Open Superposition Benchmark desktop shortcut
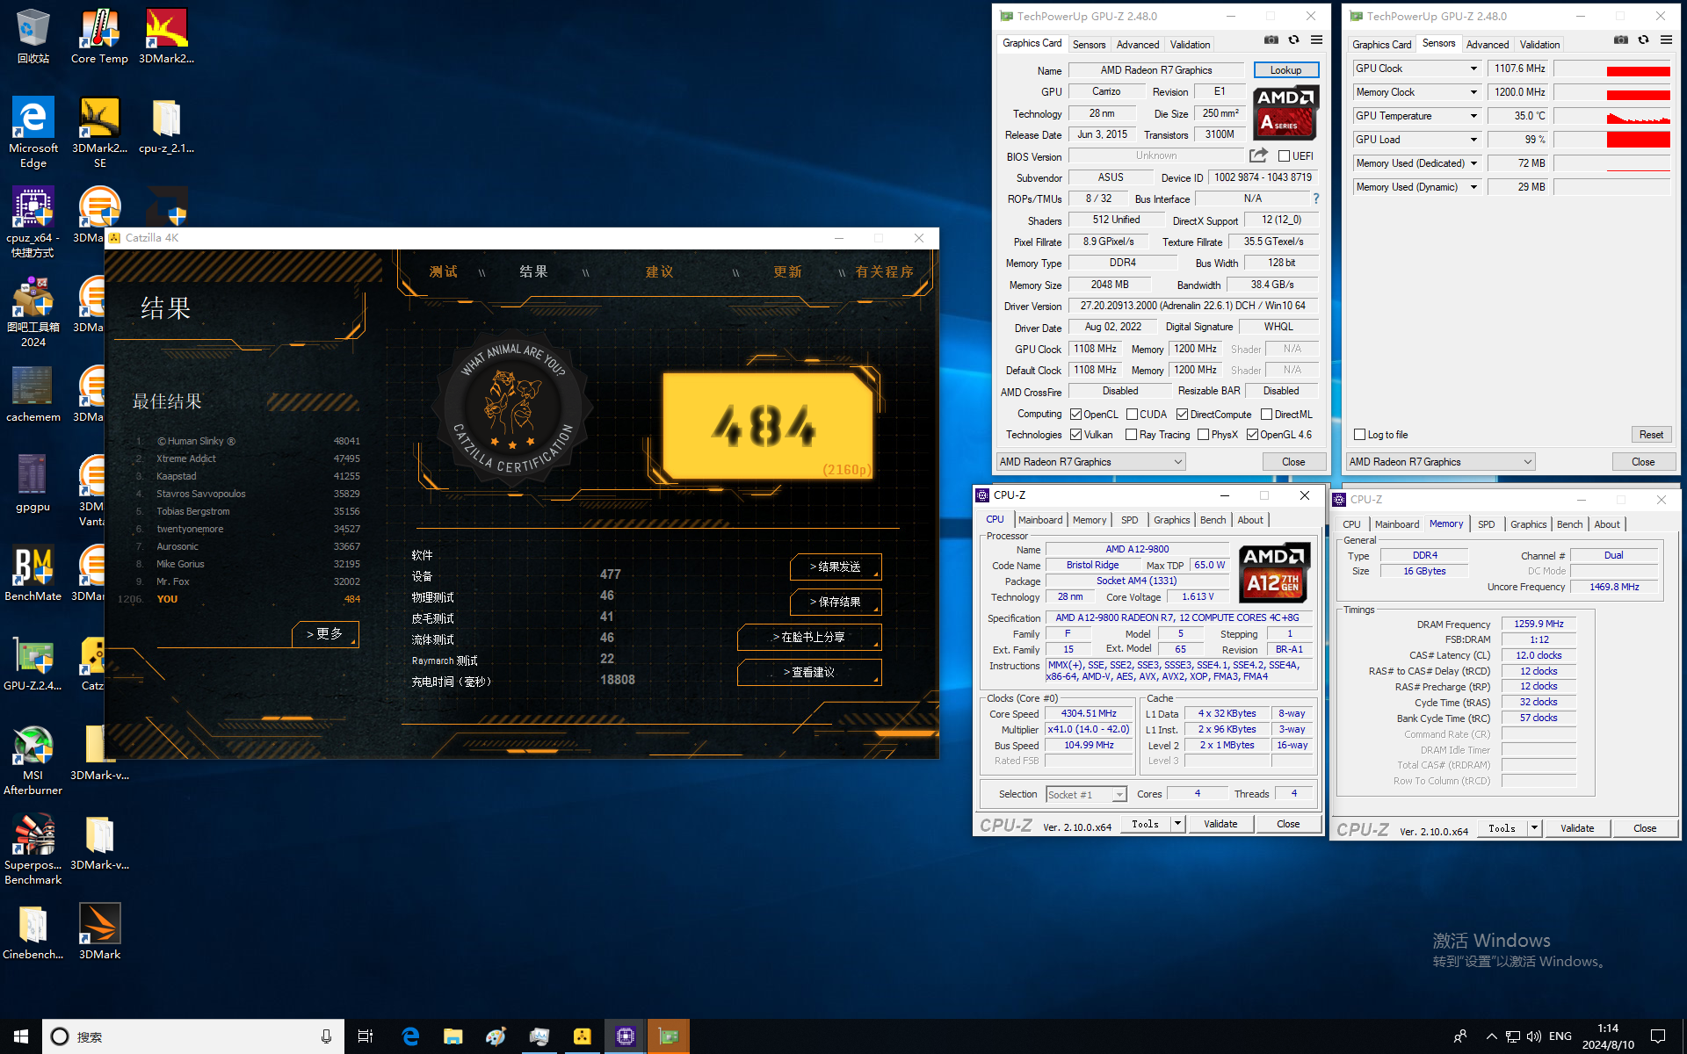The width and height of the screenshot is (1687, 1054). coord(33,849)
